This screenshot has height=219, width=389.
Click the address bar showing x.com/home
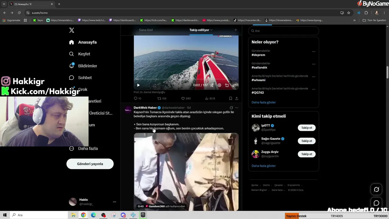182,13
